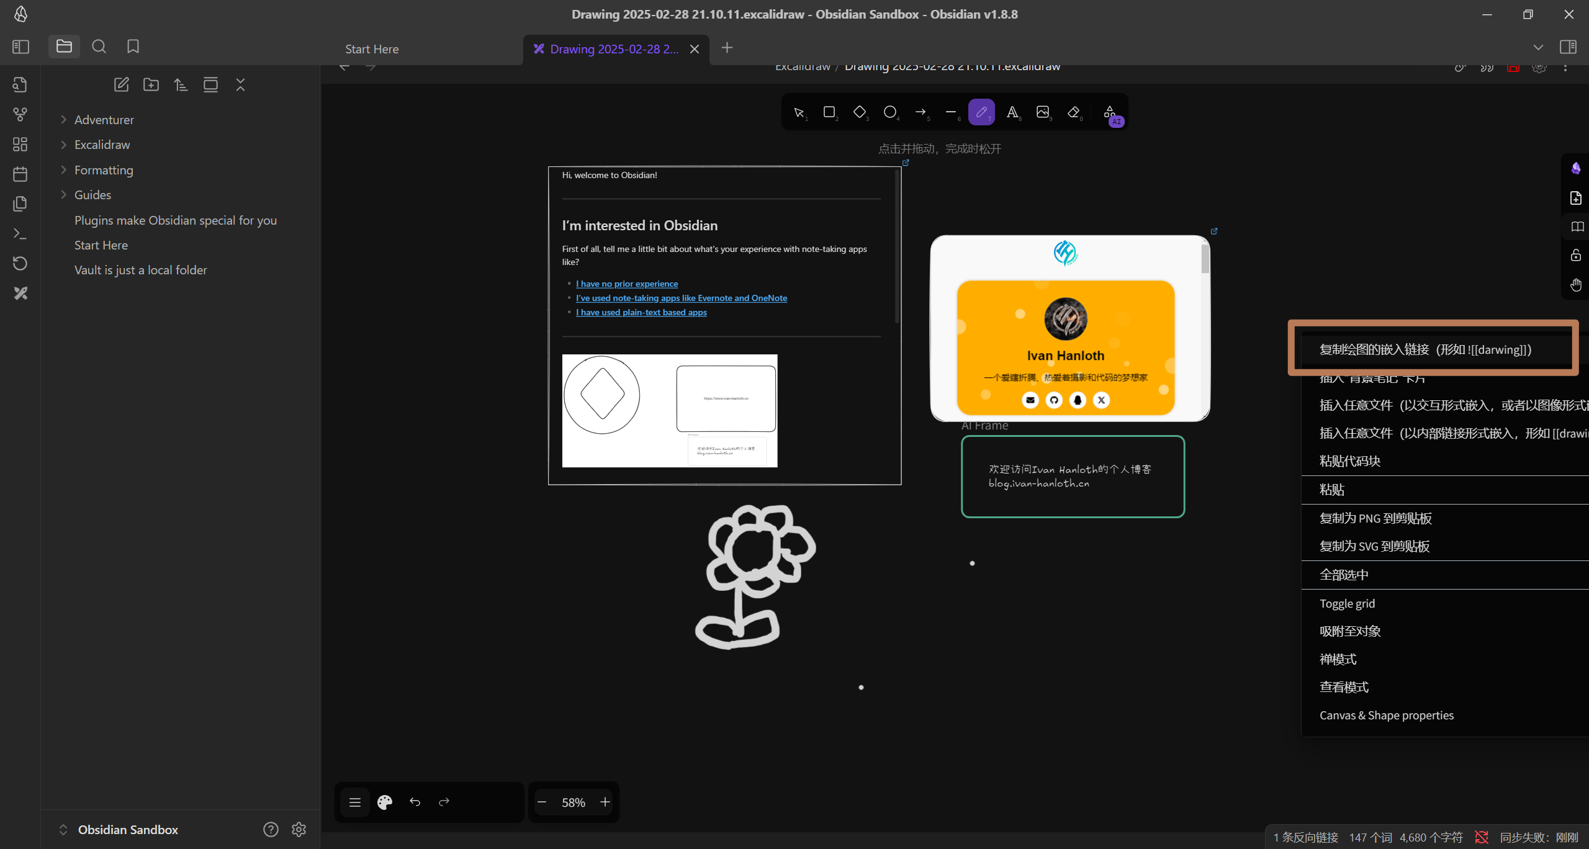Click the insert new file icon
The width and height of the screenshot is (1589, 849).
pos(1576,198)
